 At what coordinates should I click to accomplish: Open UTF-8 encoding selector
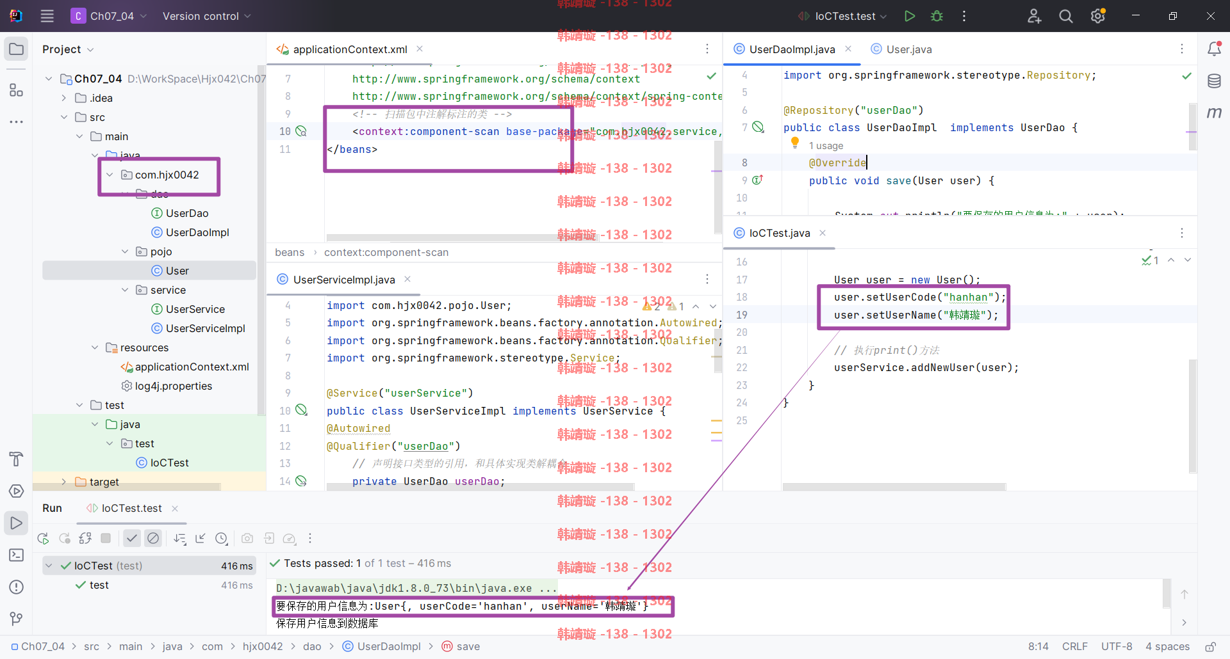[x=1117, y=646]
